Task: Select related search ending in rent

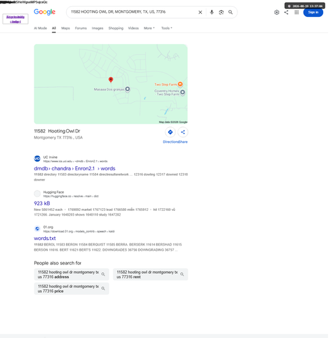Action: 150,274
